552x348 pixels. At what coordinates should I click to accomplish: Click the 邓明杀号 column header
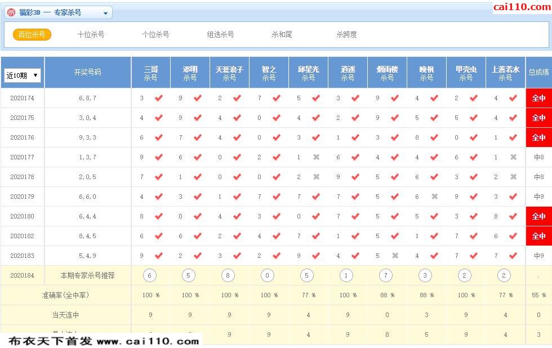click(190, 73)
